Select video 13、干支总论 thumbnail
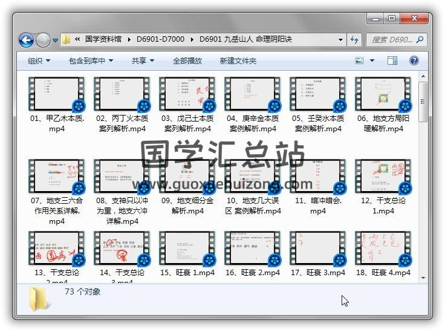The width and height of the screenshot is (445, 332). pos(56,249)
